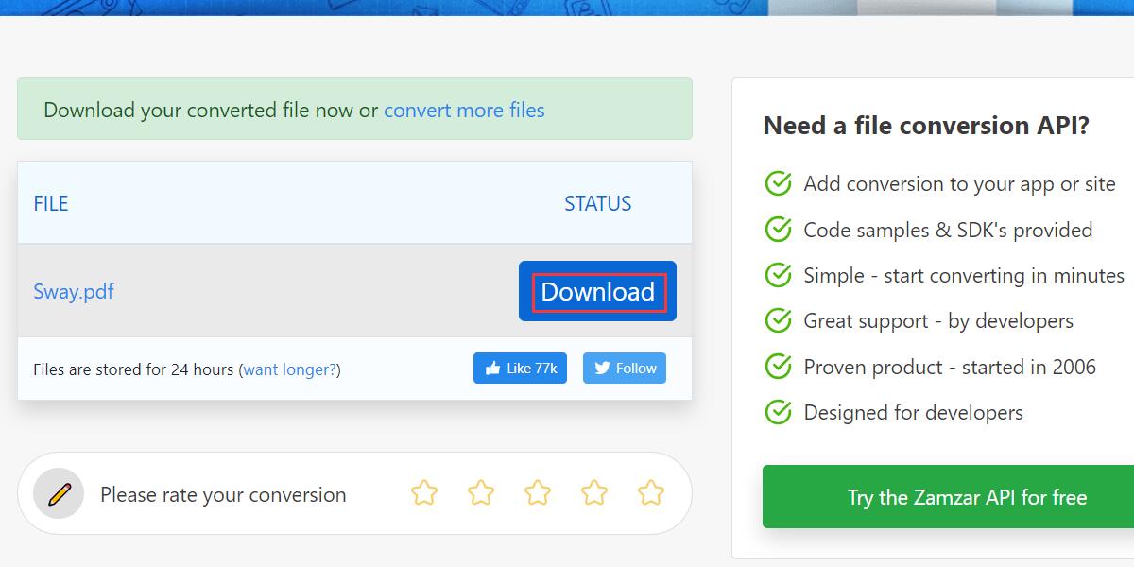The image size is (1134, 567).
Task: Click the STATUS column header
Action: [598, 203]
